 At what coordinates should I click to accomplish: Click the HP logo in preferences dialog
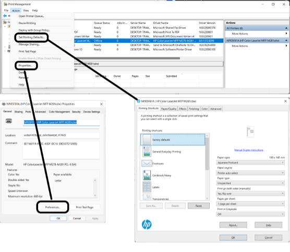tap(147, 224)
